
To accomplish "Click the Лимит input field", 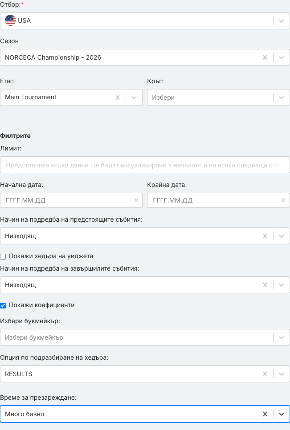I will click(x=145, y=165).
